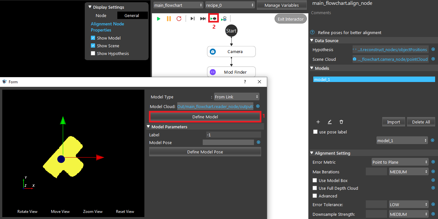Switch to the Node tab in Display Settings
Screen dimensions: 438x219
[101, 15]
